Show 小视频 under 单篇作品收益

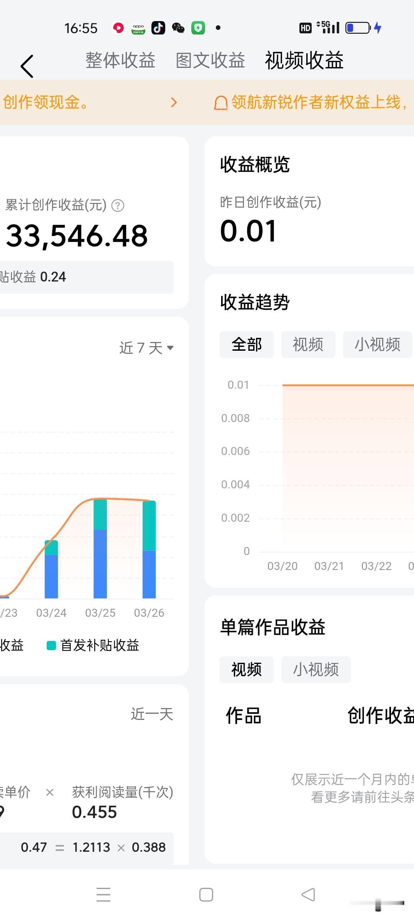point(316,670)
